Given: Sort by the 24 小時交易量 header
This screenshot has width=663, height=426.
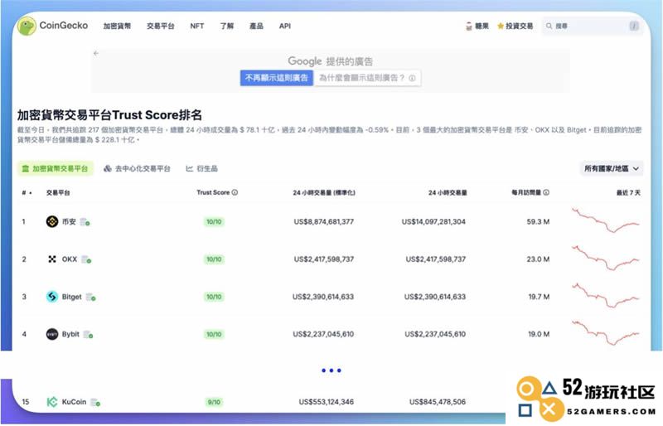Looking at the screenshot, I should pyautogui.click(x=448, y=192).
